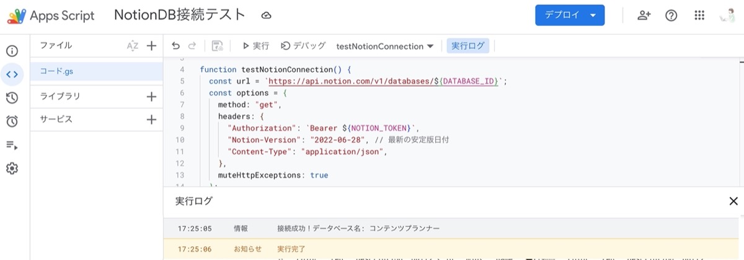This screenshot has height=260, width=744.
Task: Click the save project floppy icon
Action: pos(217,46)
